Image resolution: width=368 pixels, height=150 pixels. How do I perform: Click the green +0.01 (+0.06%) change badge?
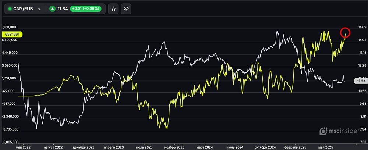click(x=85, y=9)
